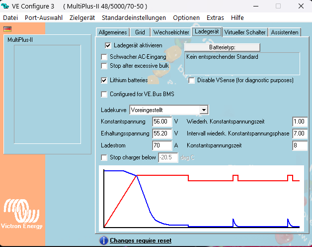Click the Stop charger below -20.5 field
The height and width of the screenshot is (247, 312).
[x=168, y=158]
